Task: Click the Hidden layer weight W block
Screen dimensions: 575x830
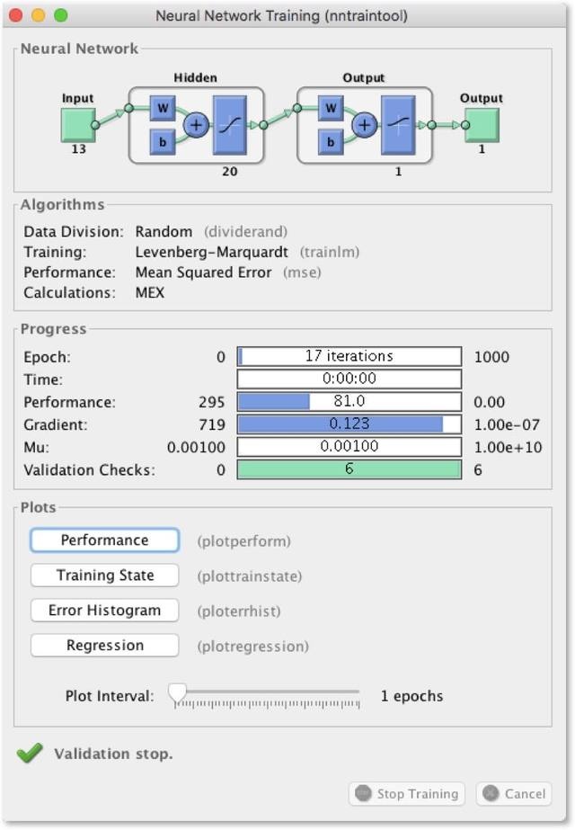Action: point(163,110)
